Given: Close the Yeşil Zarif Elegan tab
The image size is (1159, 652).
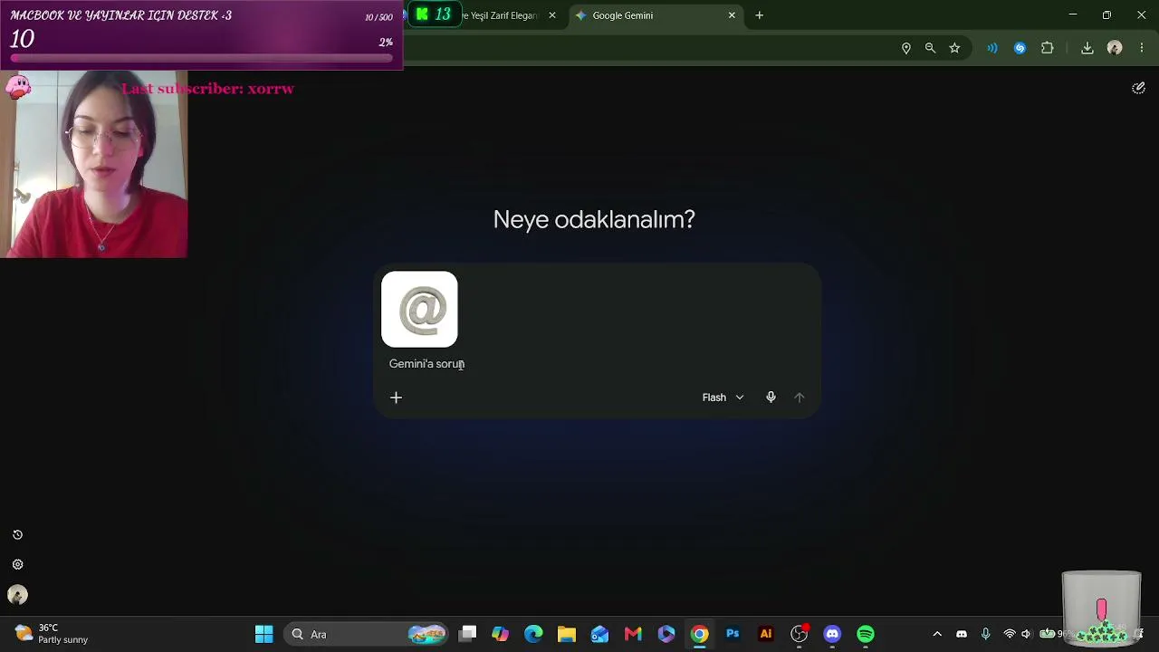Looking at the screenshot, I should pos(552,15).
